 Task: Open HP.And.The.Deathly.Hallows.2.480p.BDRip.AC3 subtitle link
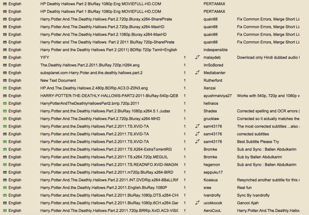pyautogui.click(x=94, y=88)
